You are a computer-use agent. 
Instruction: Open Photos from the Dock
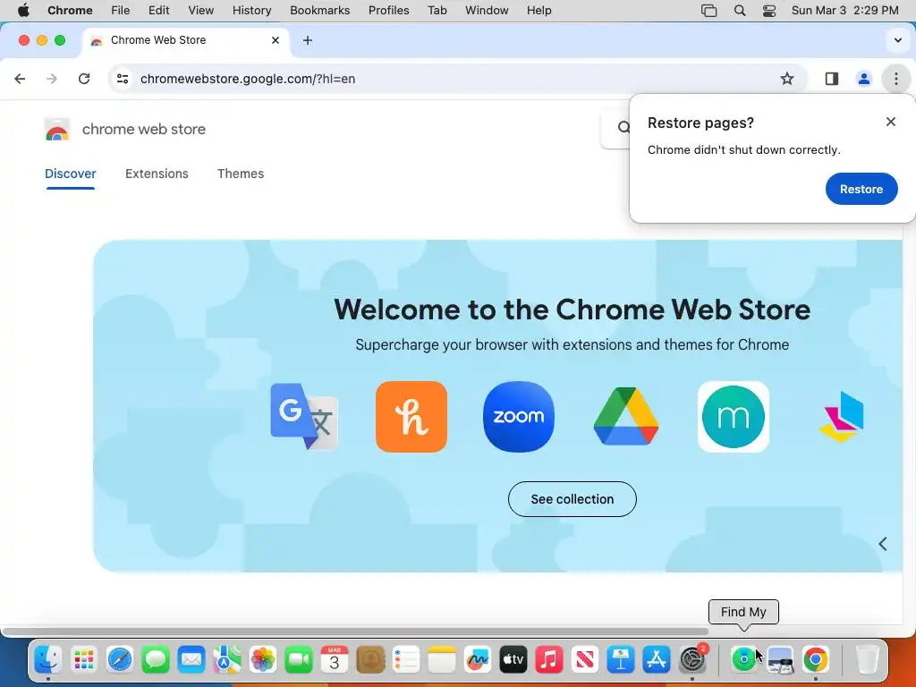click(x=263, y=660)
